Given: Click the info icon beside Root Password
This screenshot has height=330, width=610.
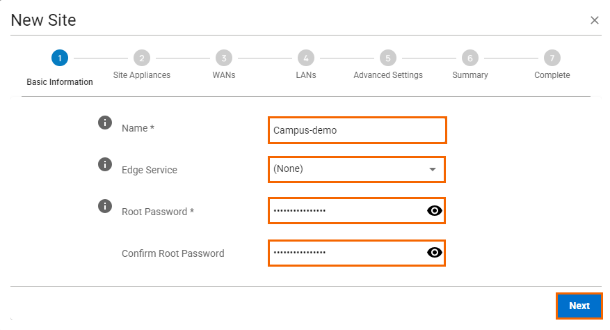Looking at the screenshot, I should click(x=104, y=206).
